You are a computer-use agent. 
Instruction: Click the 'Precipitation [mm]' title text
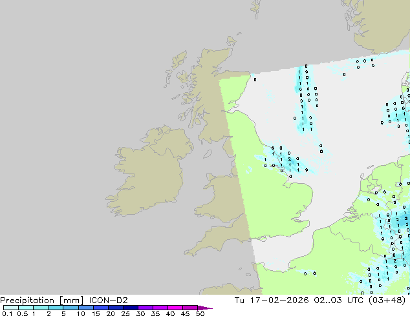click(42, 301)
